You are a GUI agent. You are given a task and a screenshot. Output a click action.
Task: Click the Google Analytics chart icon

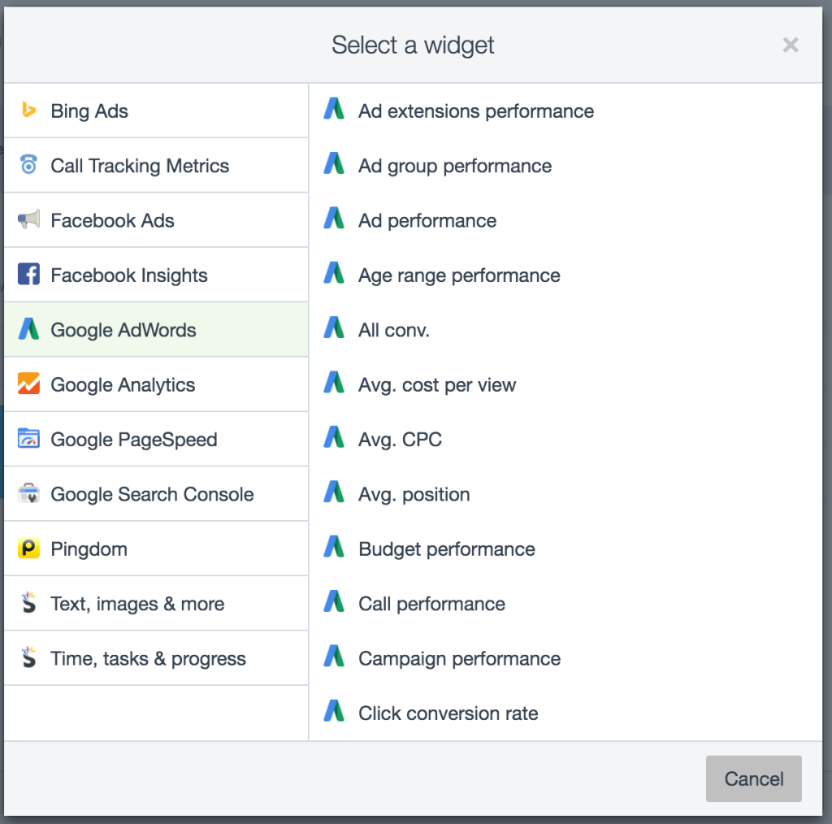[28, 384]
